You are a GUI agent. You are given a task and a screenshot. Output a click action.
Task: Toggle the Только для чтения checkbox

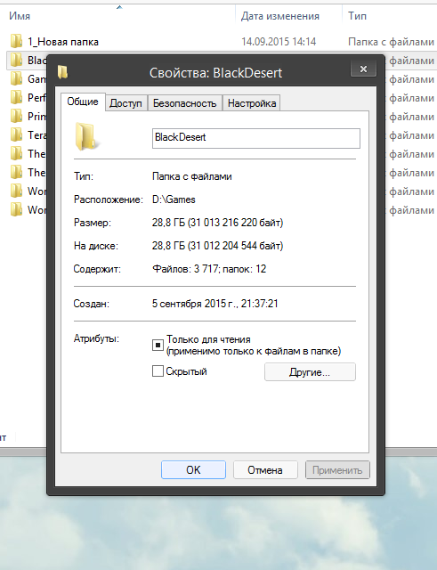click(158, 345)
